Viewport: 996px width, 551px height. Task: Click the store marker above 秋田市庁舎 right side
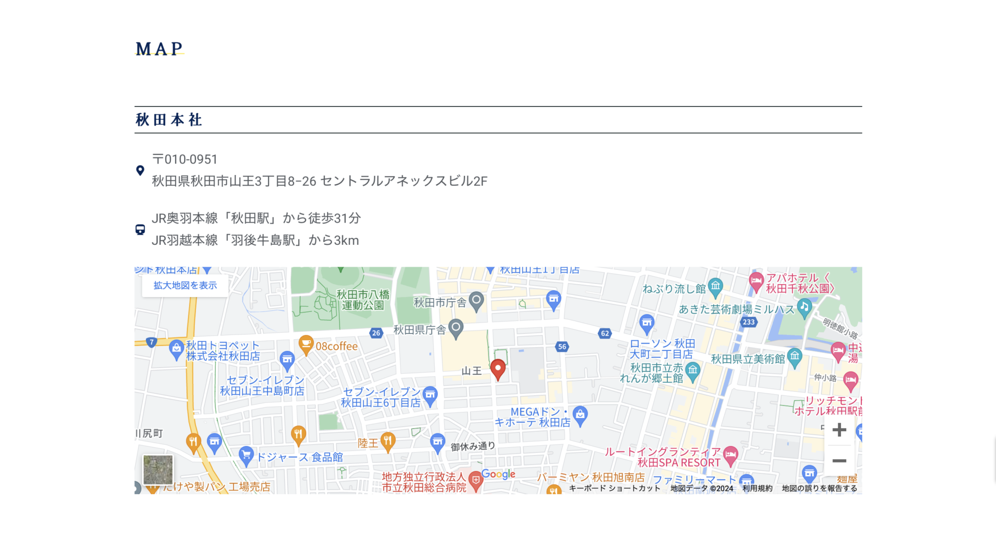[x=554, y=300]
